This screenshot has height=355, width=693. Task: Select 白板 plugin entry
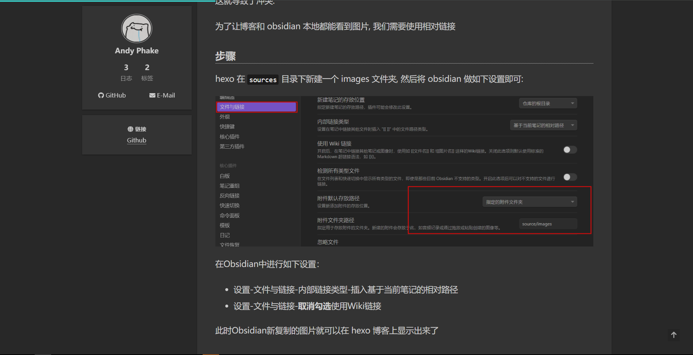point(225,176)
